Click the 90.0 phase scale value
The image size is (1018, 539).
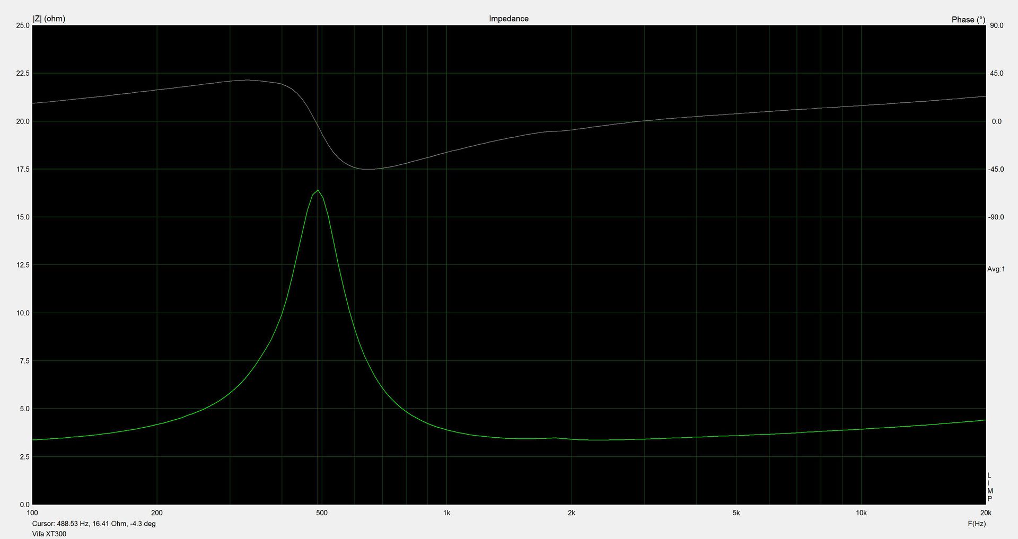(x=997, y=25)
